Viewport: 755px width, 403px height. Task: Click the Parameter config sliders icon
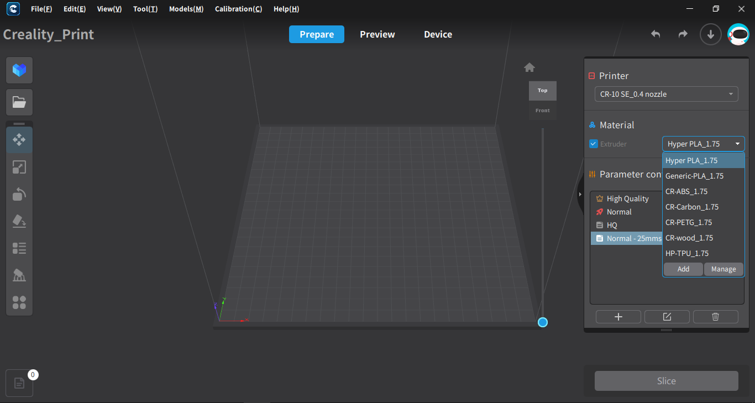[x=593, y=174]
